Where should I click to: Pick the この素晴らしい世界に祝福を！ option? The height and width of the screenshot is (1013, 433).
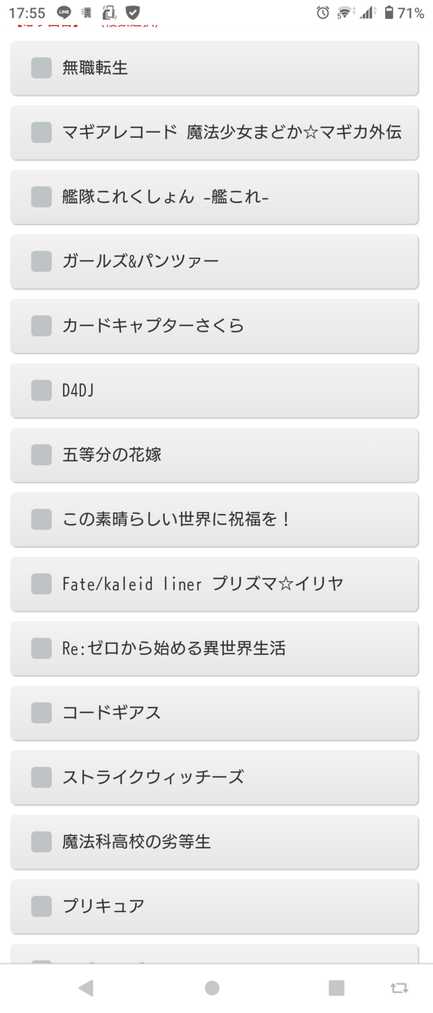click(214, 520)
